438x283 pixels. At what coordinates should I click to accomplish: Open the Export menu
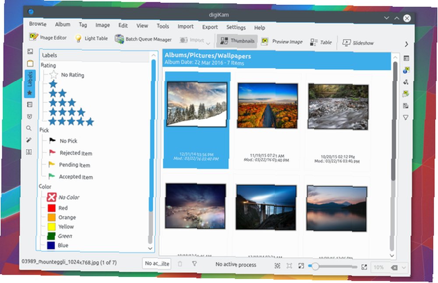(210, 27)
